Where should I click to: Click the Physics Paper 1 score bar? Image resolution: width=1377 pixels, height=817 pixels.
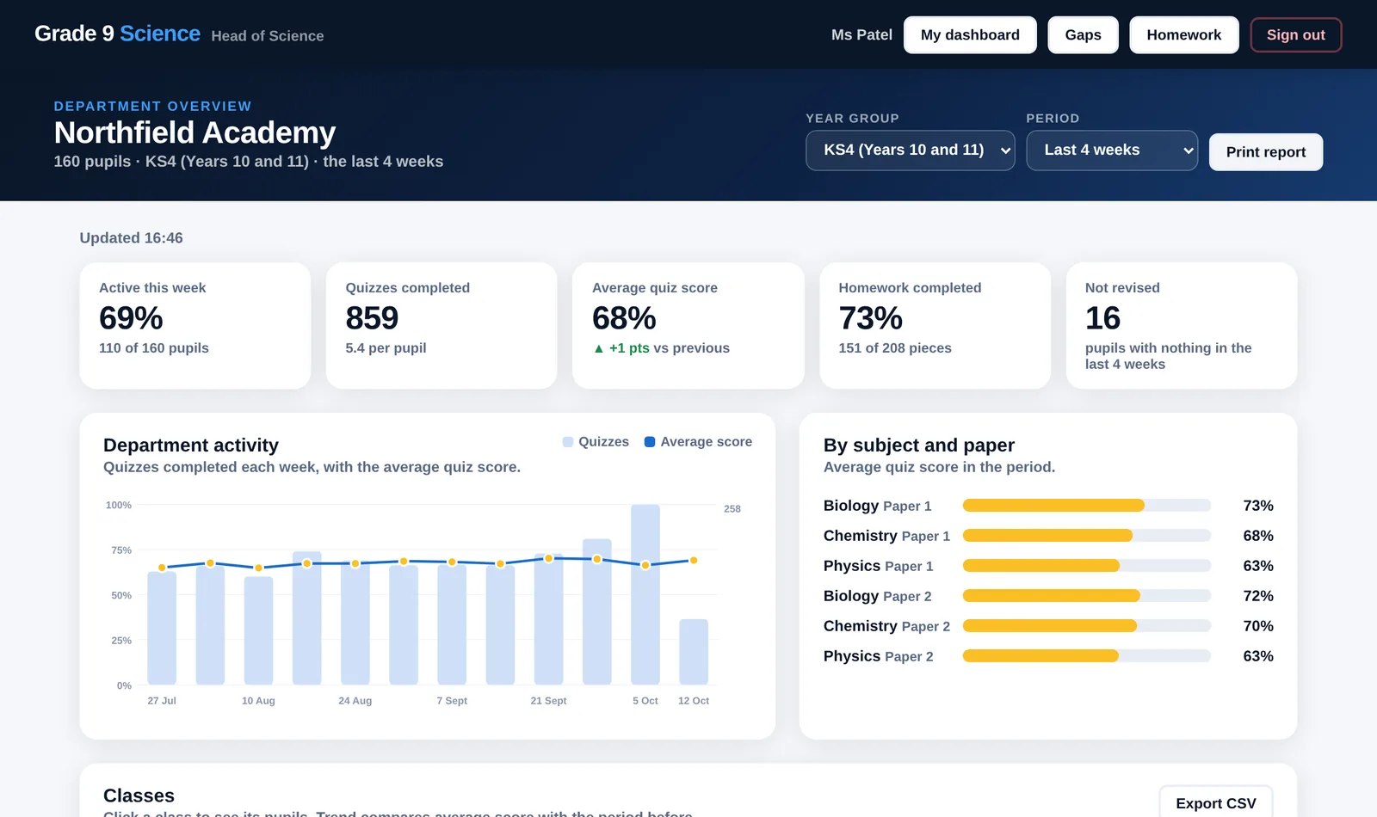tap(1086, 566)
